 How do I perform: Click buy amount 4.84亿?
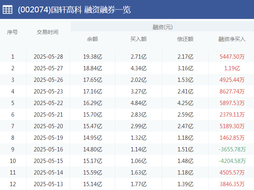(139, 103)
